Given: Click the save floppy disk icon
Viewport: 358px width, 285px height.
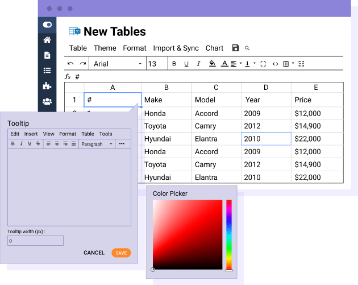Looking at the screenshot, I should [236, 48].
